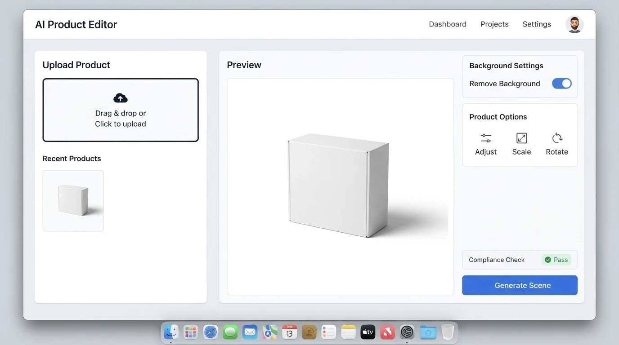Select the Rotate product option

tap(557, 144)
